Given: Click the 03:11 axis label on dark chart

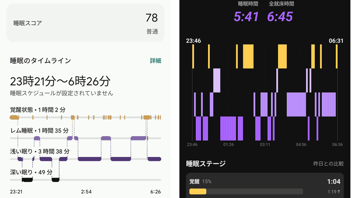Looking at the screenshot, I should pos(265,145).
